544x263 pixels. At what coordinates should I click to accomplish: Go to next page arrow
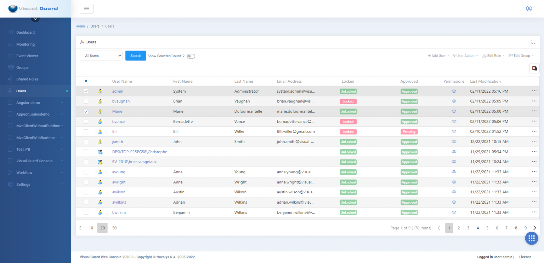(x=535, y=228)
